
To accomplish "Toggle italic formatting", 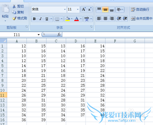I will 41,19.
